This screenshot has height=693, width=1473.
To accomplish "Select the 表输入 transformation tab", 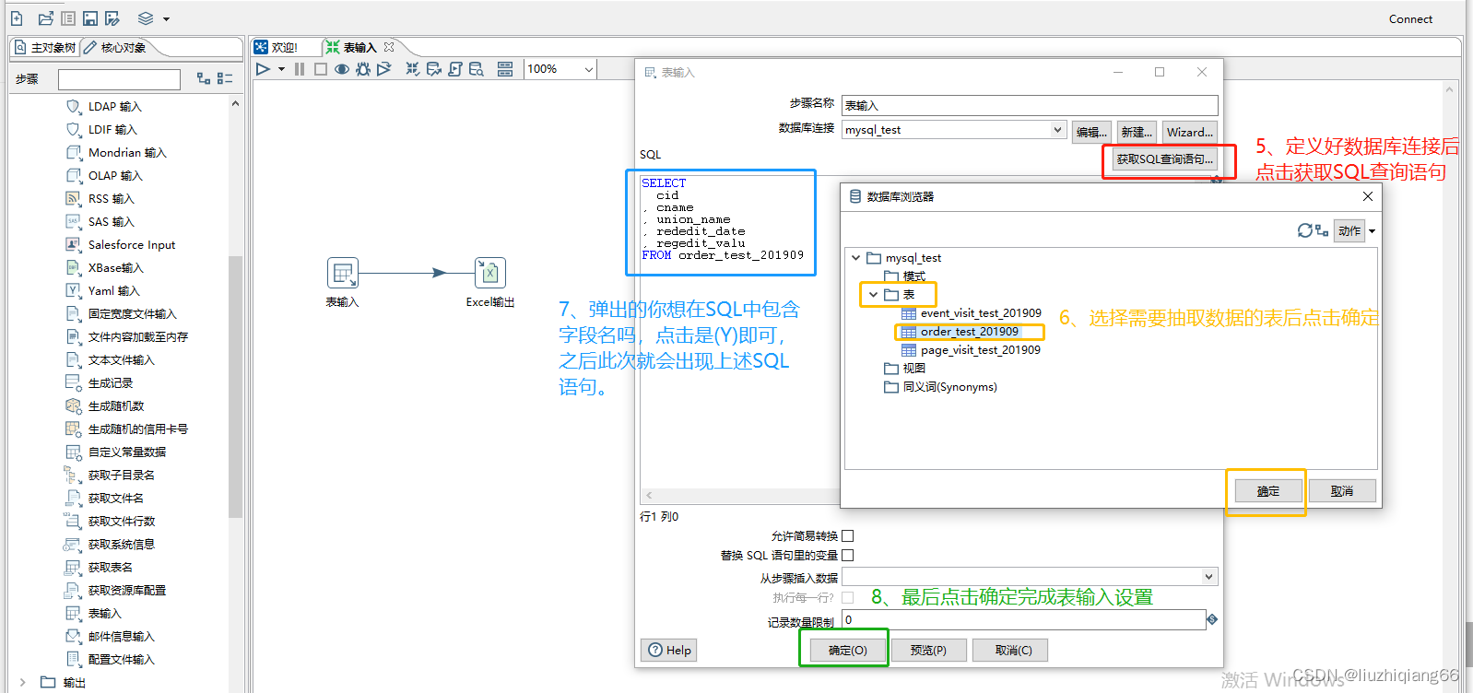I will coord(351,47).
